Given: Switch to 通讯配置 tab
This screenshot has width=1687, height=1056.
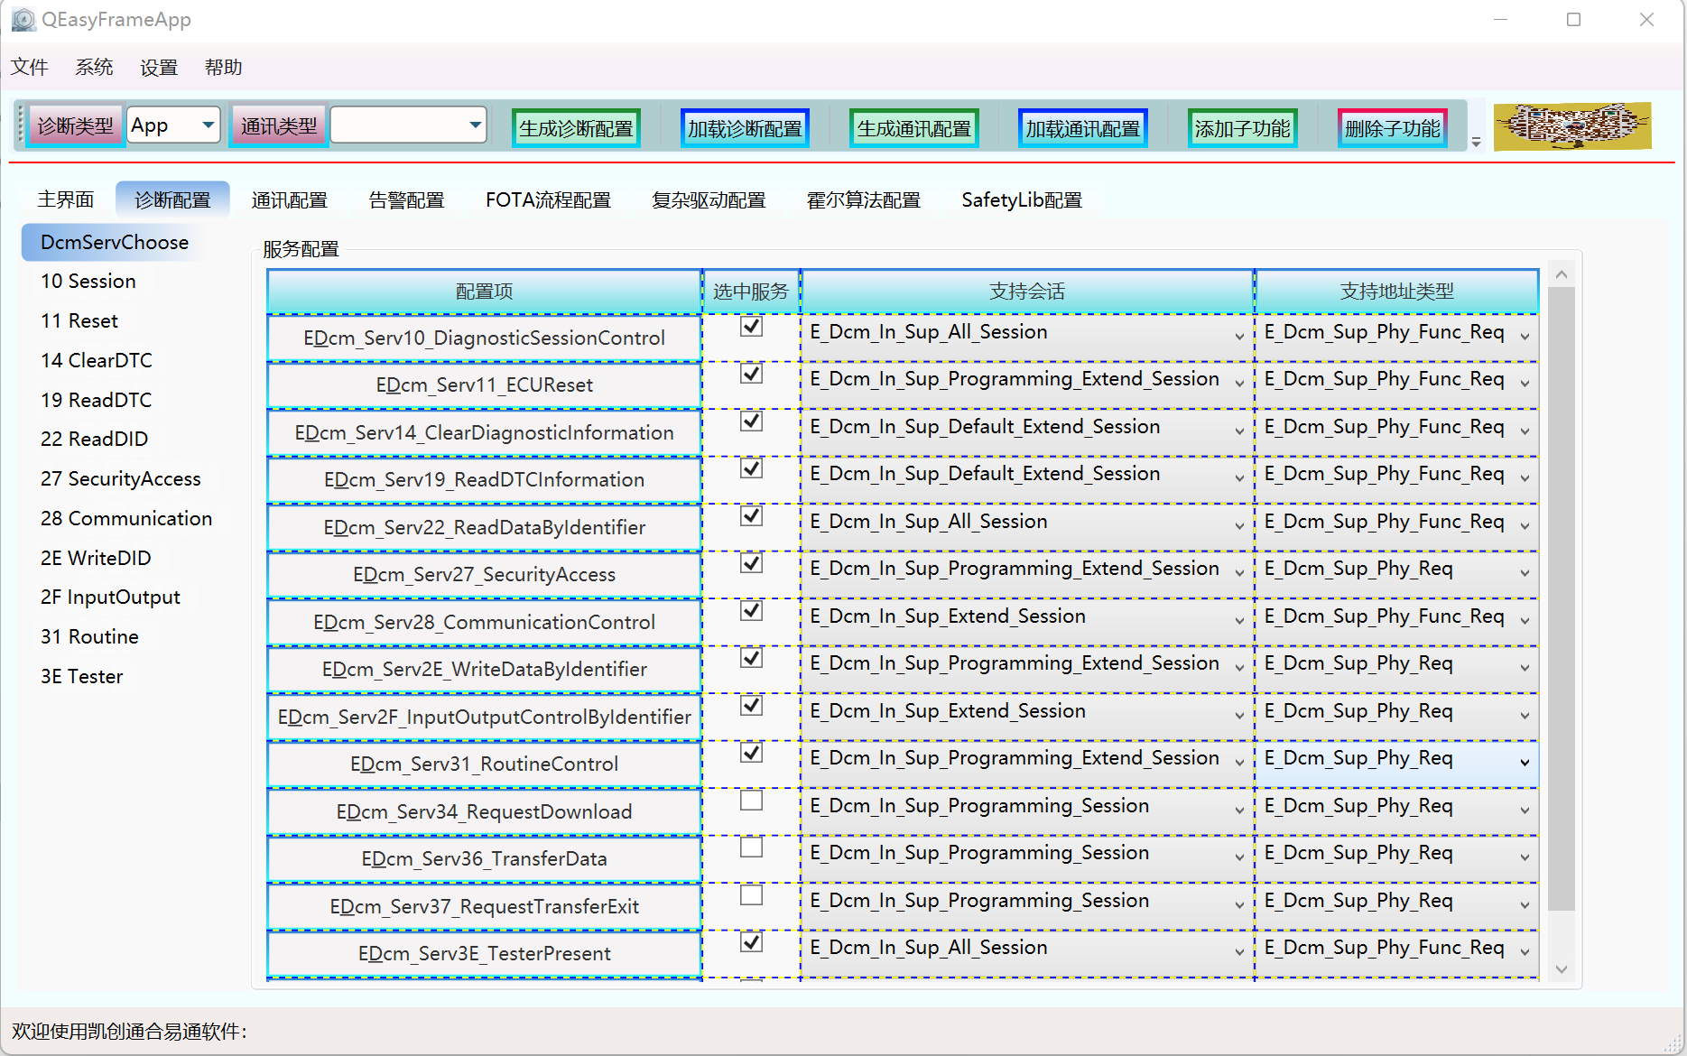Looking at the screenshot, I should (x=289, y=199).
